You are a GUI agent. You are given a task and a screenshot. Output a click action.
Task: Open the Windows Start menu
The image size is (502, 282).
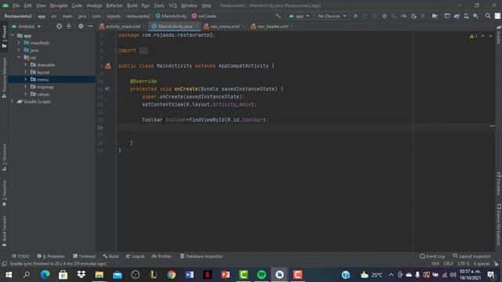pyautogui.click(x=9, y=274)
